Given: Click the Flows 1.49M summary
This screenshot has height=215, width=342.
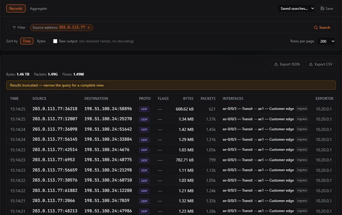Looking at the screenshot, I should pos(73,74).
